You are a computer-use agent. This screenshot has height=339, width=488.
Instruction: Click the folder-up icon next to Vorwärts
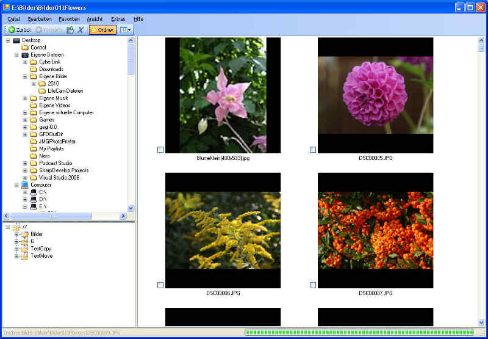tap(70, 29)
